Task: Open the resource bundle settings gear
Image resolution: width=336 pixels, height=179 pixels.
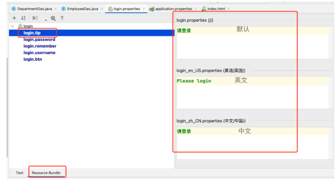Action: pos(53,18)
